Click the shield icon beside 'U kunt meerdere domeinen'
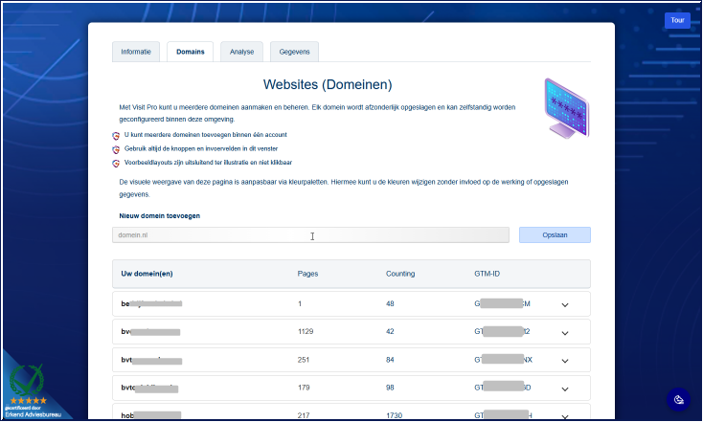 point(116,136)
